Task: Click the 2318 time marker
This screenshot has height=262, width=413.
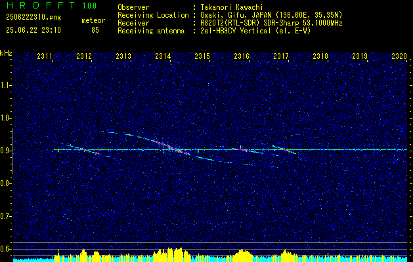Action: tap(320, 56)
